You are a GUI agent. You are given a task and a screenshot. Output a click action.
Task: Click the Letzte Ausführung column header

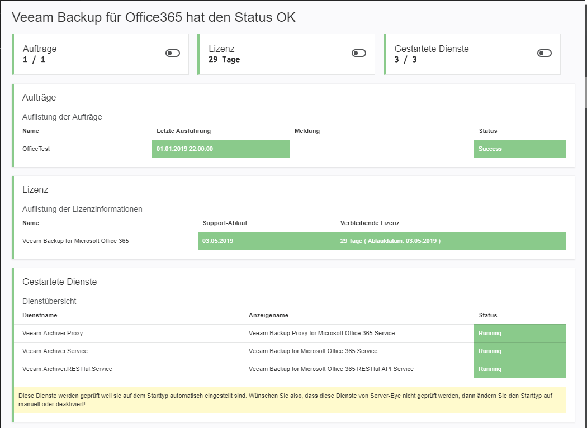coord(183,131)
